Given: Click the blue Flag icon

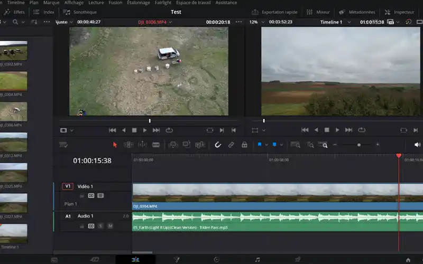Looking at the screenshot, I should pos(260,145).
